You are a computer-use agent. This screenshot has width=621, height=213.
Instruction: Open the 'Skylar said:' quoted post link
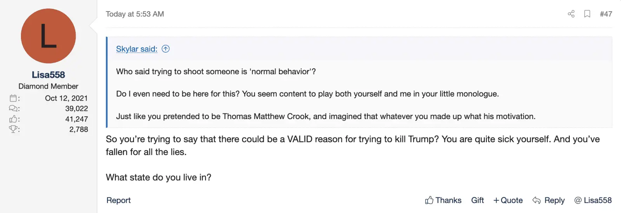point(137,49)
